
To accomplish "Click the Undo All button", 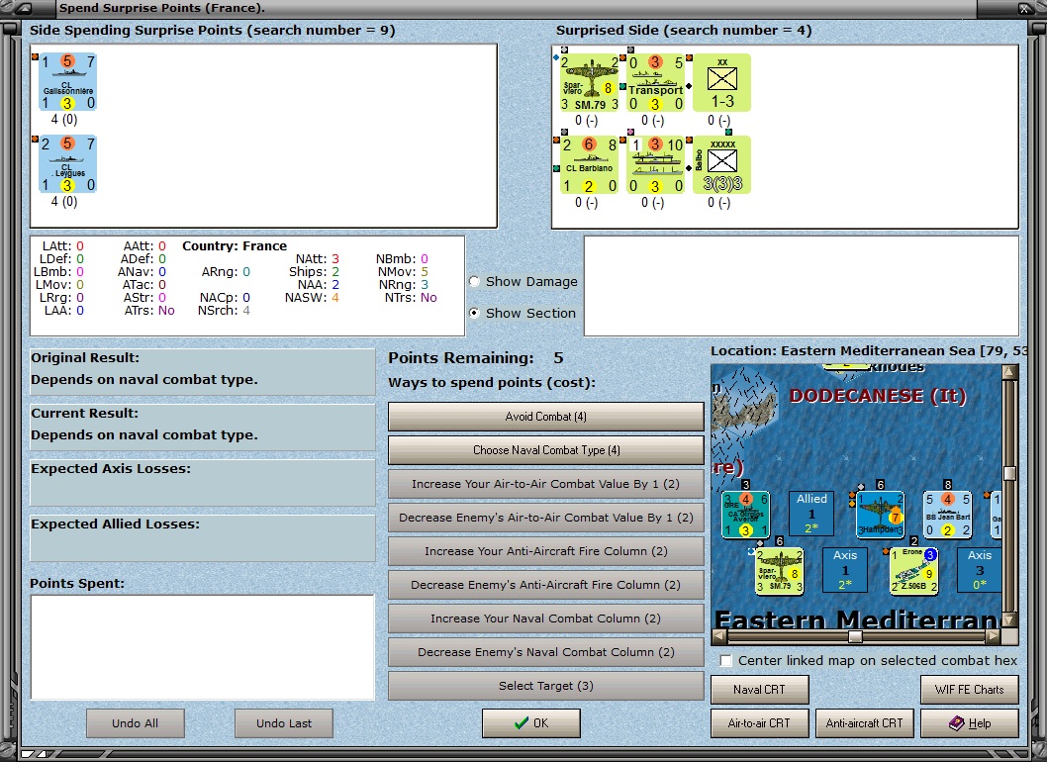I will coord(135,723).
